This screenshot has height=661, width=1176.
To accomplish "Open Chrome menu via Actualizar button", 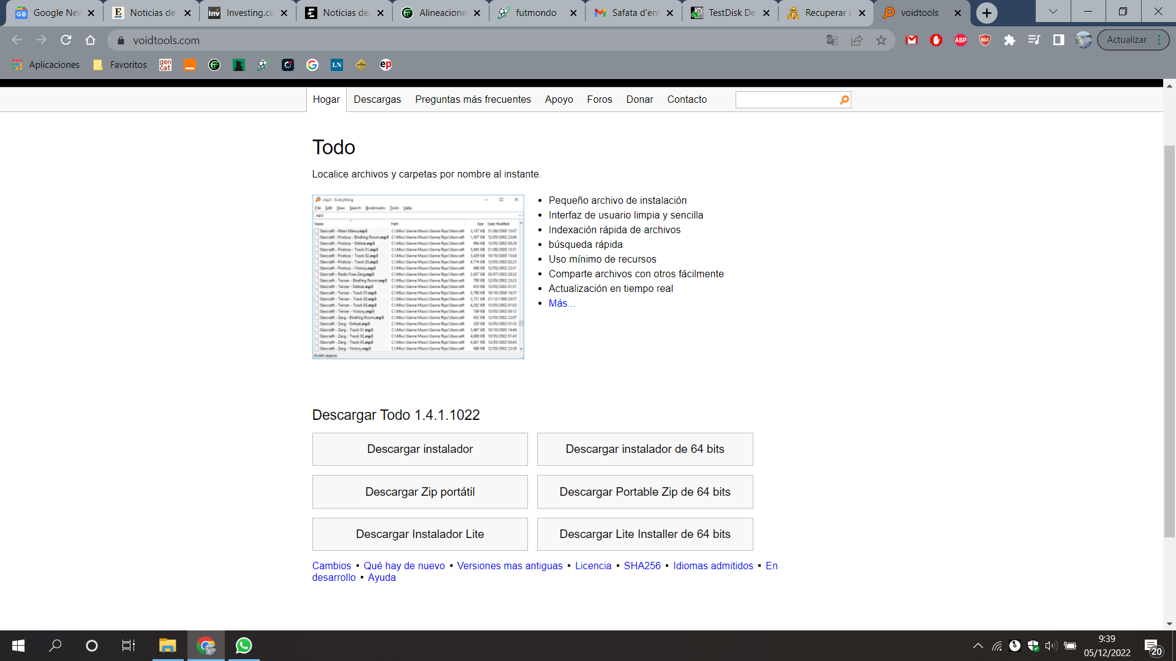I will pyautogui.click(x=1133, y=40).
